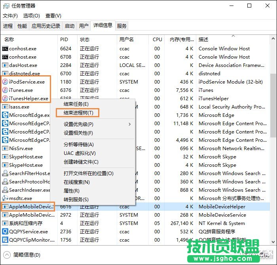The width and height of the screenshot is (277, 265).
Task: Select 'iPodService Module (32-bit)' description
Action: click(231, 82)
